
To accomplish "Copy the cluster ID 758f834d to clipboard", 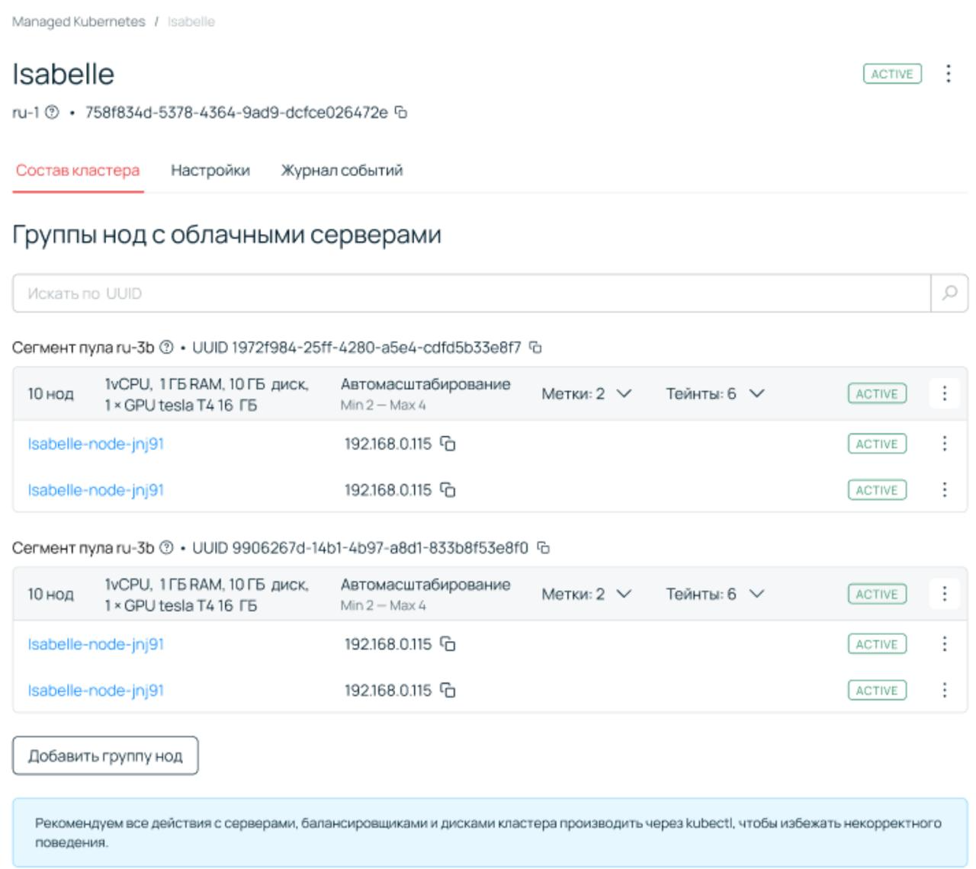I will (x=401, y=113).
